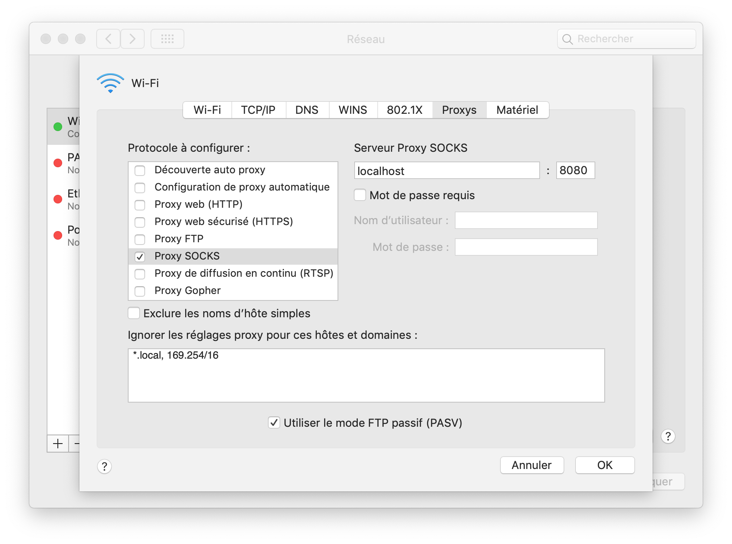Image resolution: width=732 pixels, height=544 pixels.
Task: Select the Proxys tab
Action: point(459,110)
